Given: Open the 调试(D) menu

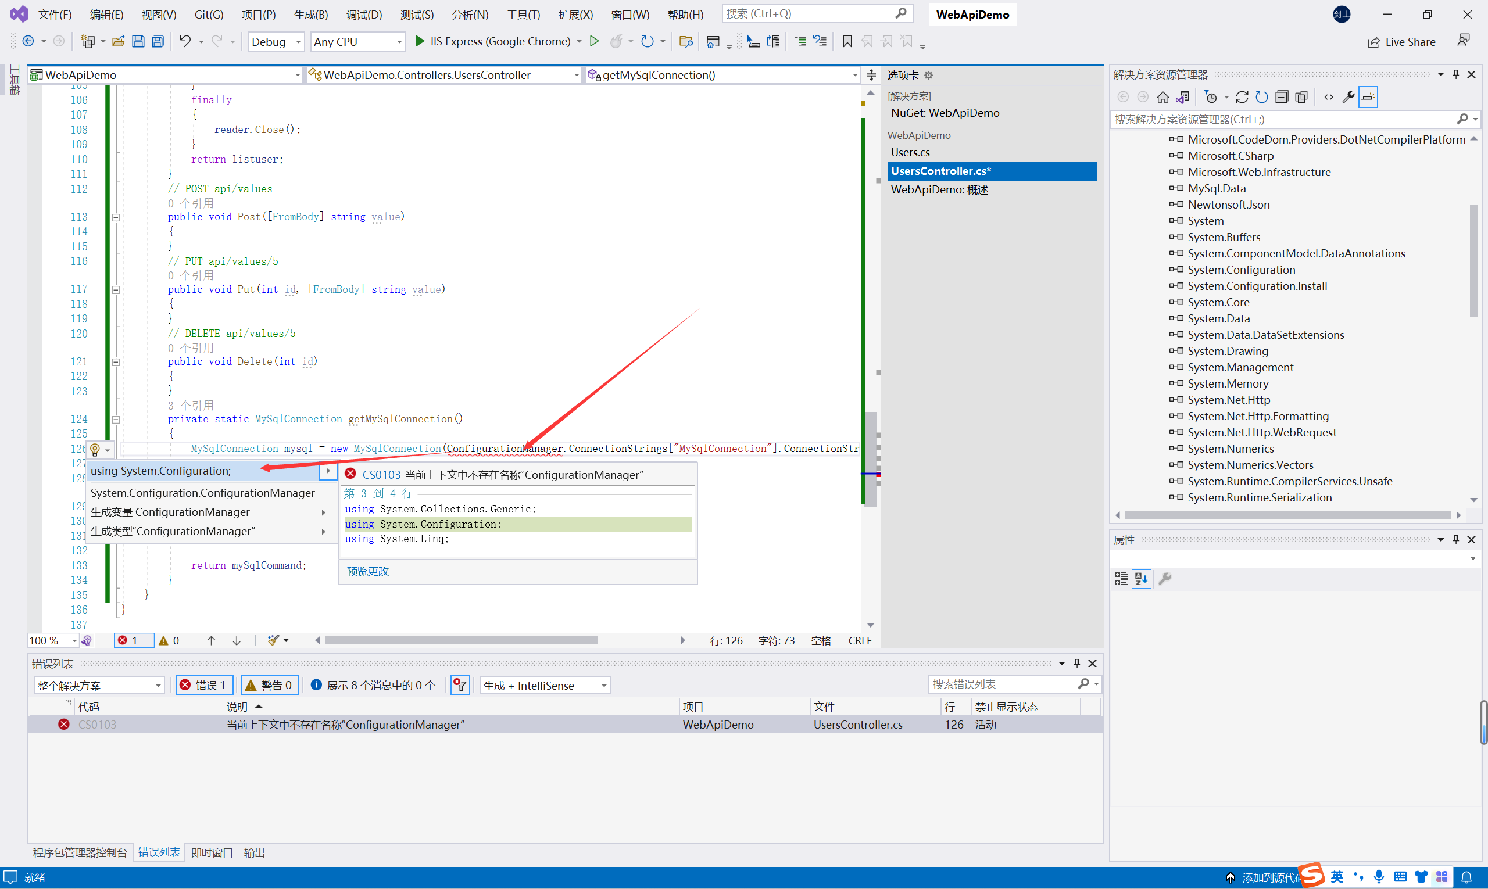Looking at the screenshot, I should [364, 15].
